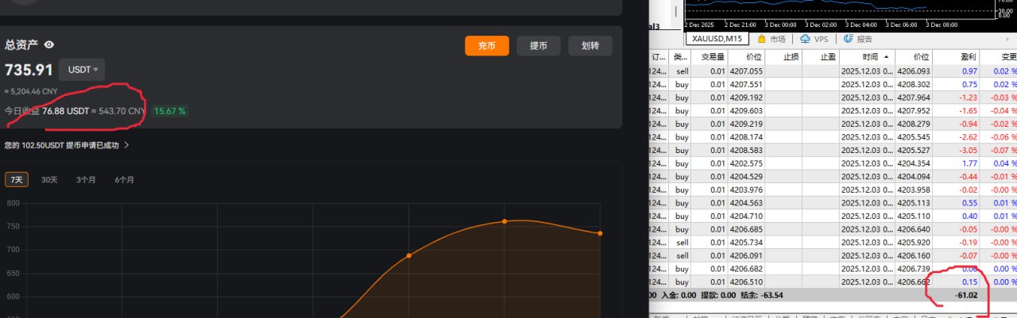Click the 划转 transfer button
Image resolution: width=1017 pixels, height=318 pixels.
(x=590, y=46)
